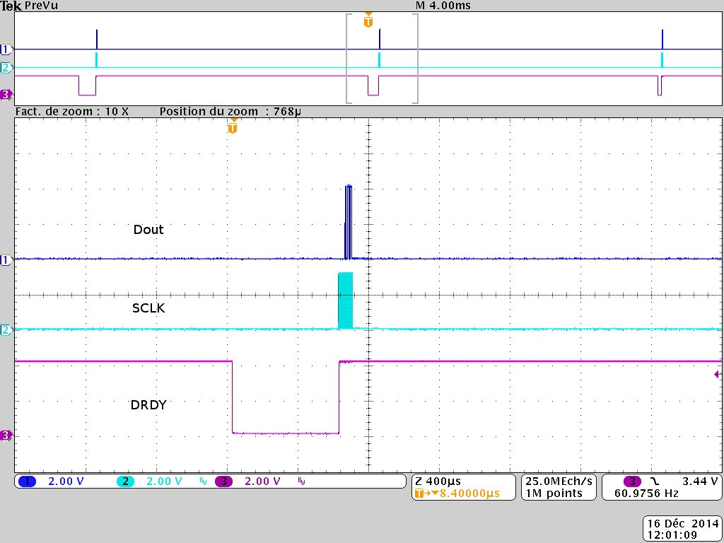Click channel 3 scale value 2.00 V
The image size is (724, 543).
(x=262, y=481)
